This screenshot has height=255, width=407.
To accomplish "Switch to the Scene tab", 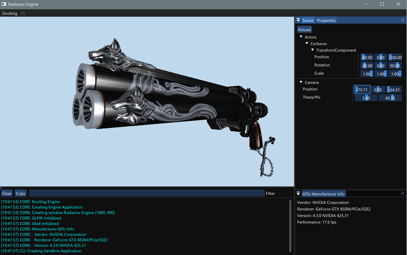I will (x=308, y=20).
